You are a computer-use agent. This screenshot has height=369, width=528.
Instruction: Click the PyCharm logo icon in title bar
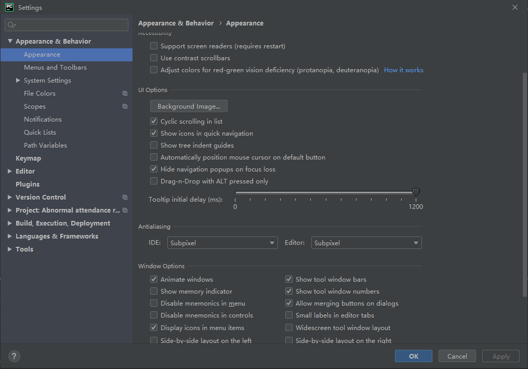(9, 7)
